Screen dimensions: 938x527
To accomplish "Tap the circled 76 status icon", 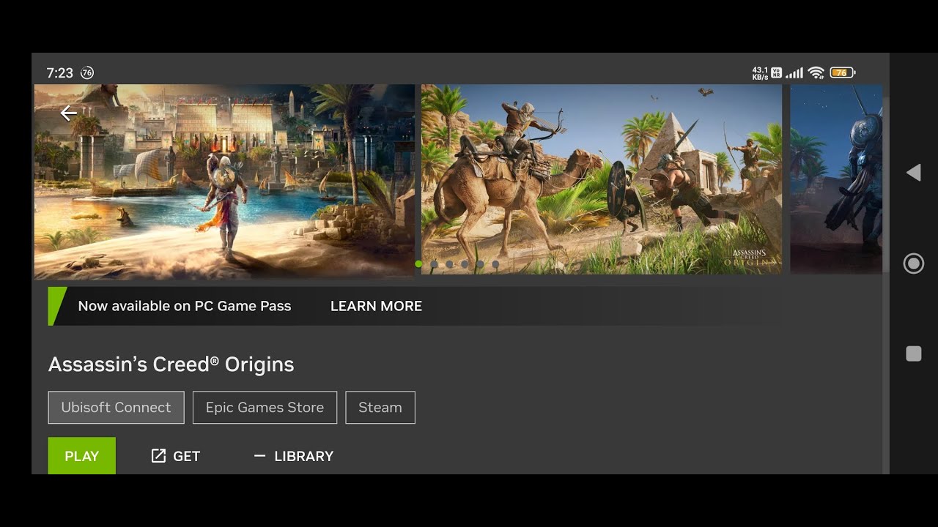I will tap(87, 72).
